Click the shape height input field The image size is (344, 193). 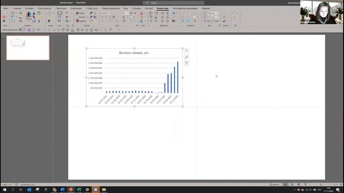click(213, 13)
